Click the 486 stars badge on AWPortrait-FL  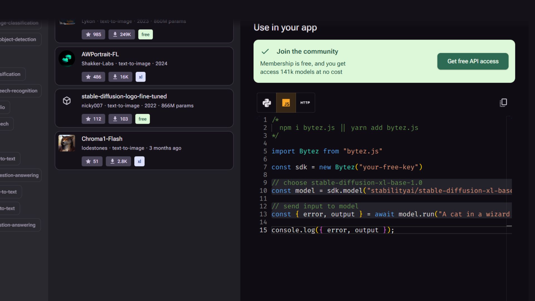[x=93, y=77]
